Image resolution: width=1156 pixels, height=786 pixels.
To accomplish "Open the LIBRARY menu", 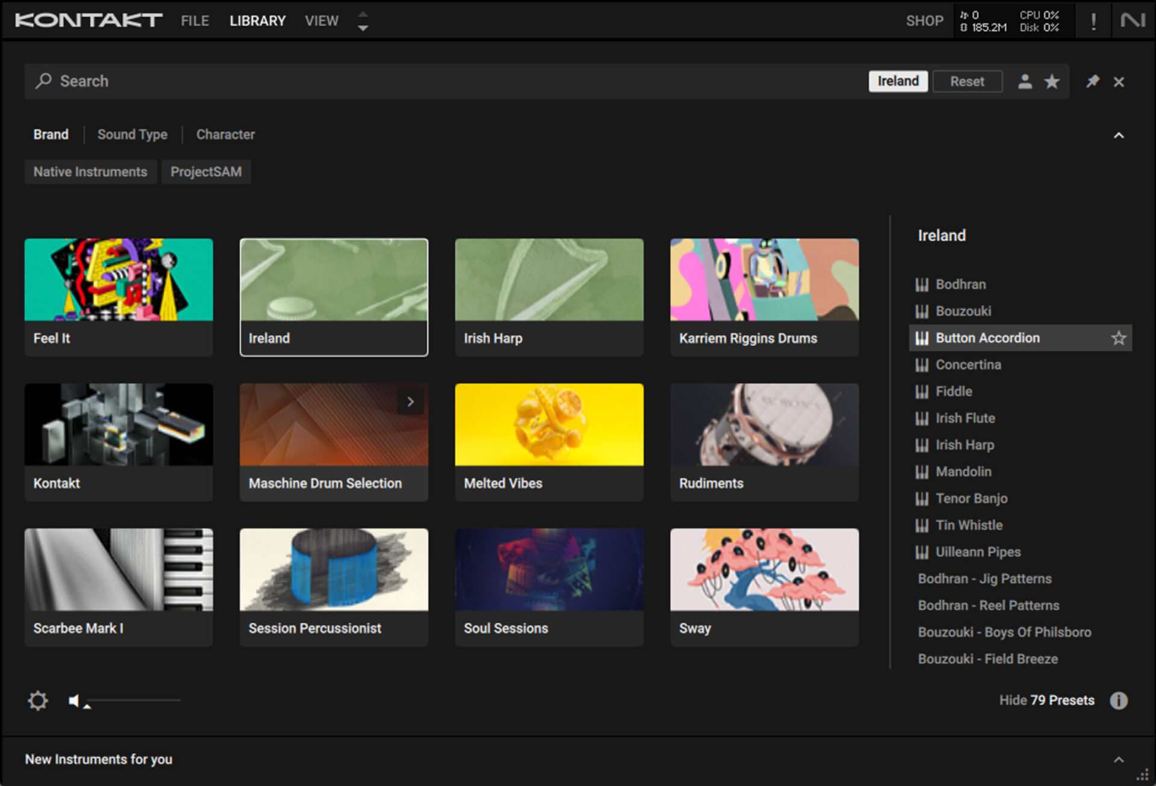I will tap(257, 21).
